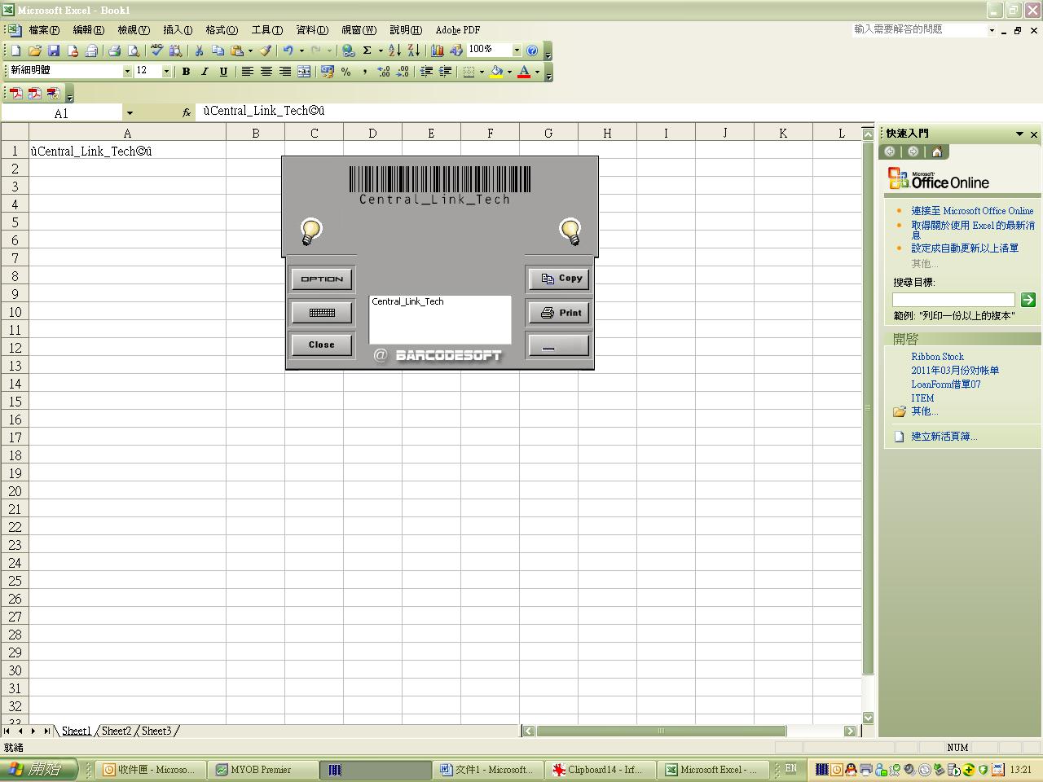Click the horizontal scrollbar thumb
1043x782 pixels.
point(661,731)
